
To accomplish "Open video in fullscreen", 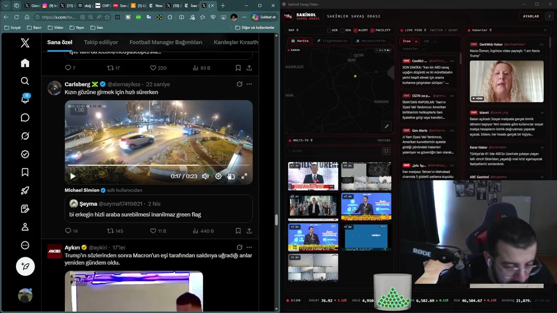I will pos(245,176).
